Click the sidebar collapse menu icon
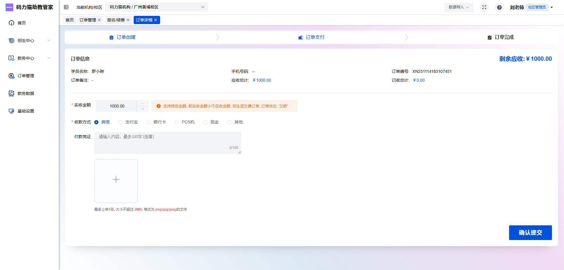 coord(66,7)
